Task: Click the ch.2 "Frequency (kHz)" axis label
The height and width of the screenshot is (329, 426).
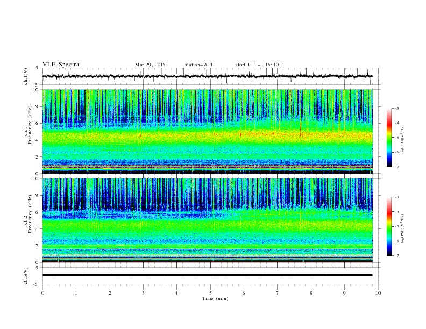Action: tap(30, 214)
